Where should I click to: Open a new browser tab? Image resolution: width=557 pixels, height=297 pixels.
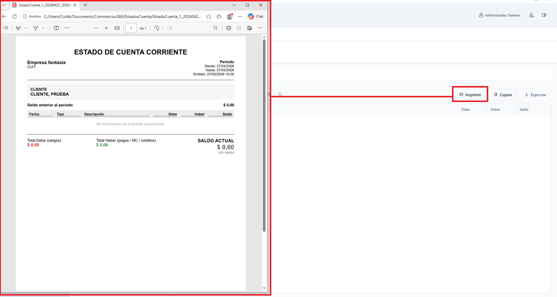coord(85,5)
